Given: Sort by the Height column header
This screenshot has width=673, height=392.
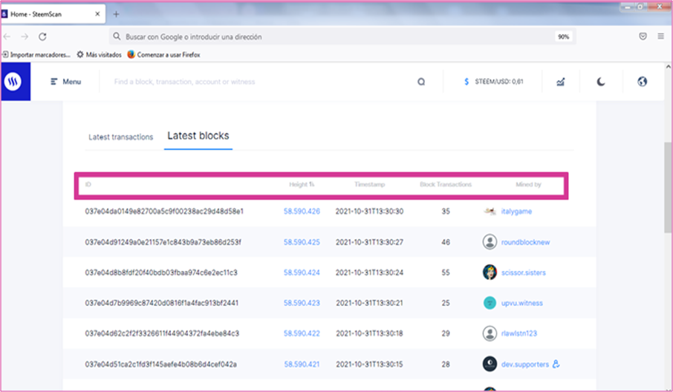Looking at the screenshot, I should pos(302,184).
